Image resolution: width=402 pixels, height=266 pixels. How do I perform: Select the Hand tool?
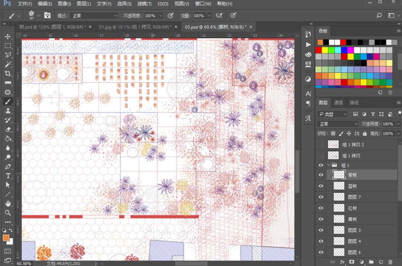tap(8, 204)
